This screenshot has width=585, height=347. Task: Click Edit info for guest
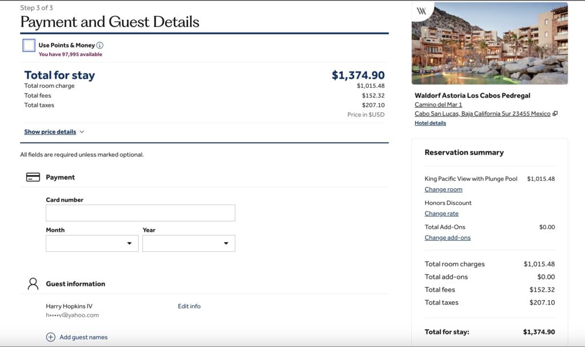[x=189, y=306]
